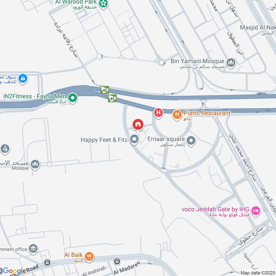Click the Piatto Restaurant text label
The height and width of the screenshot is (276, 276).
[x=207, y=113]
